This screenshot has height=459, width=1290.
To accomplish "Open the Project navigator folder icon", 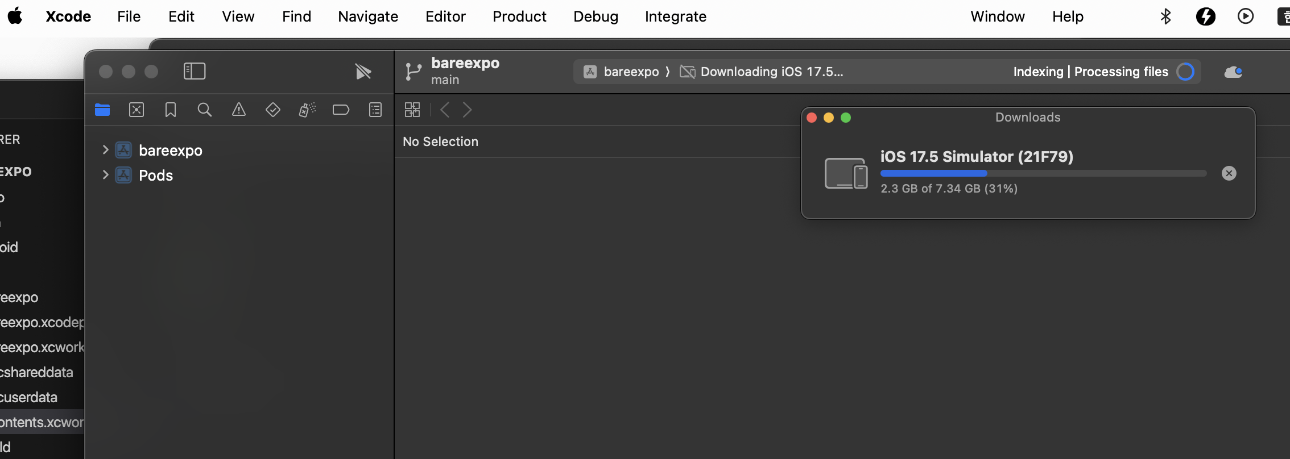I will 102,110.
